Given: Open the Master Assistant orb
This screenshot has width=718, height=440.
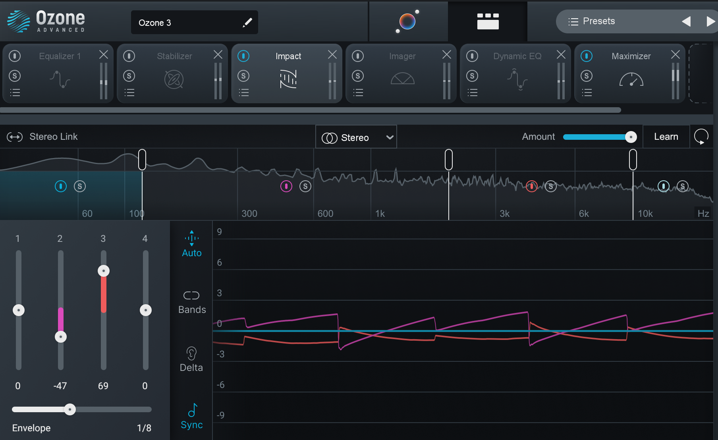Looking at the screenshot, I should point(407,21).
